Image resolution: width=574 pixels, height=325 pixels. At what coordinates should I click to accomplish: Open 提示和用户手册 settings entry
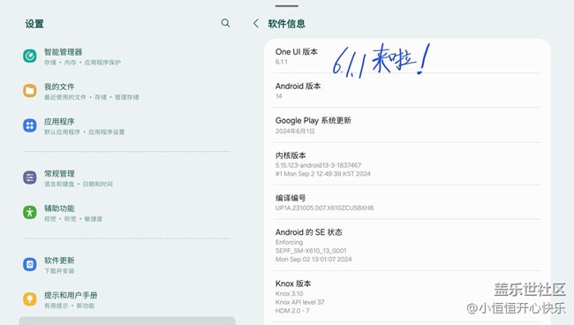127,299
